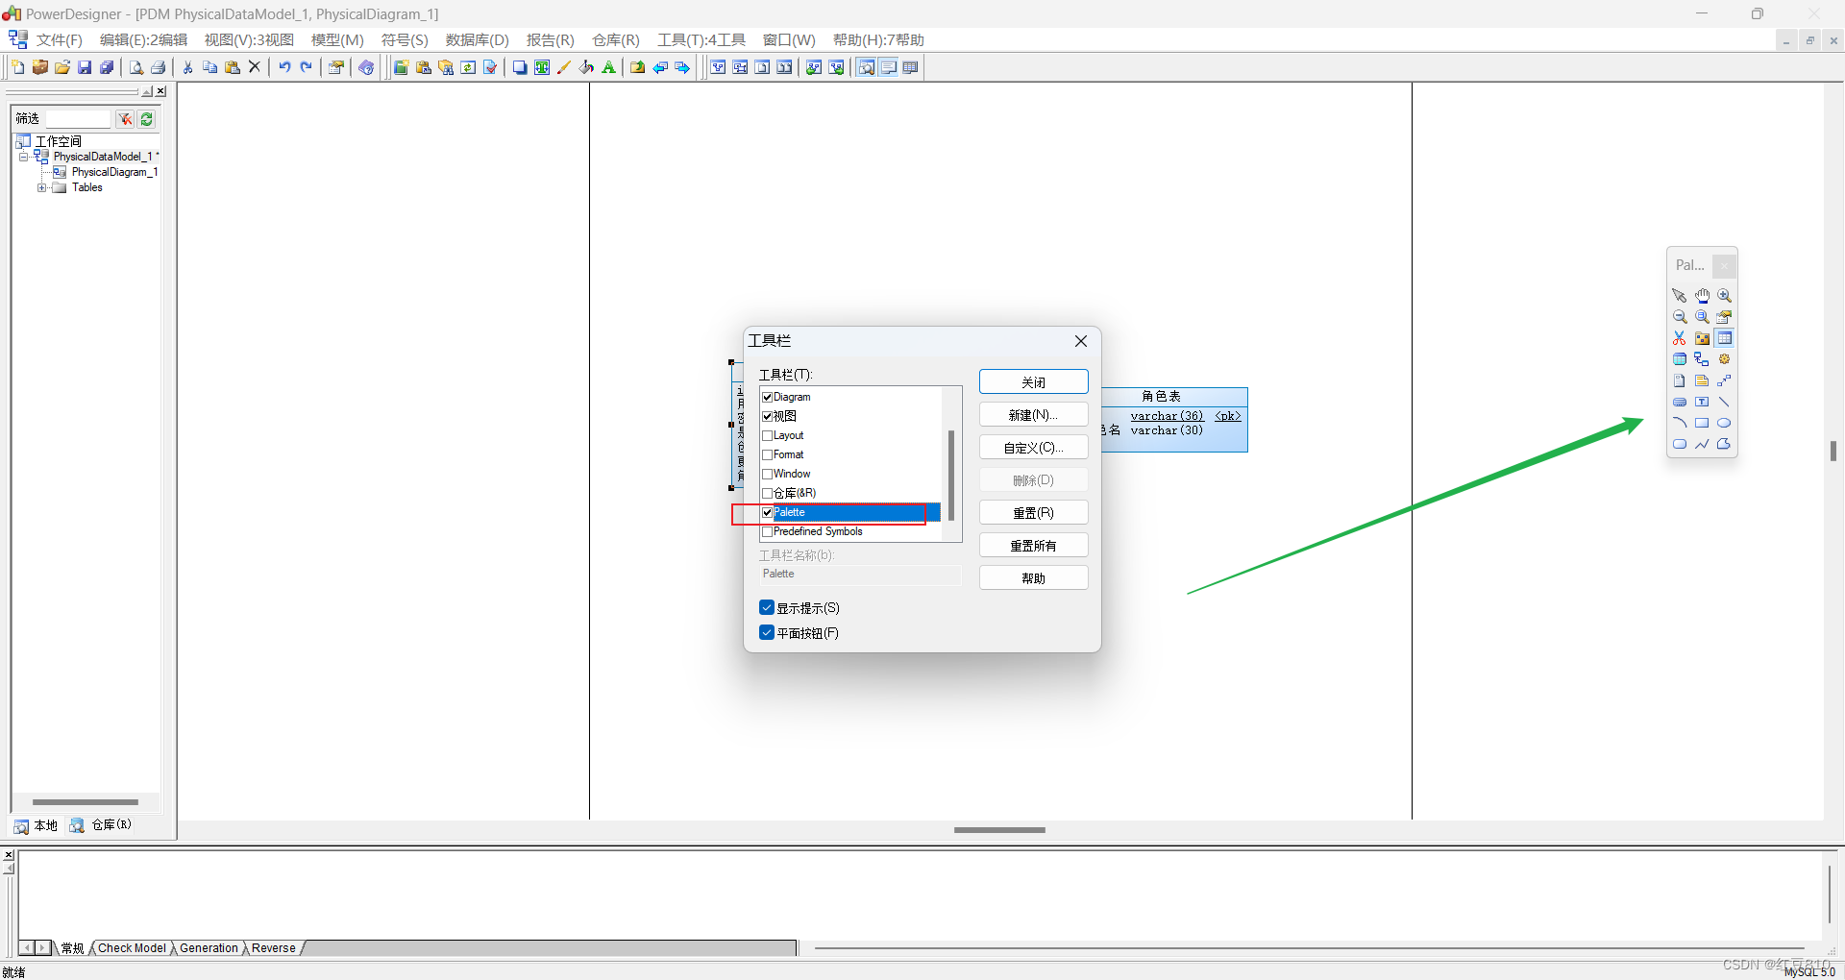Check the Window toolbar checkbox
The width and height of the screenshot is (1845, 980).
coord(768,474)
